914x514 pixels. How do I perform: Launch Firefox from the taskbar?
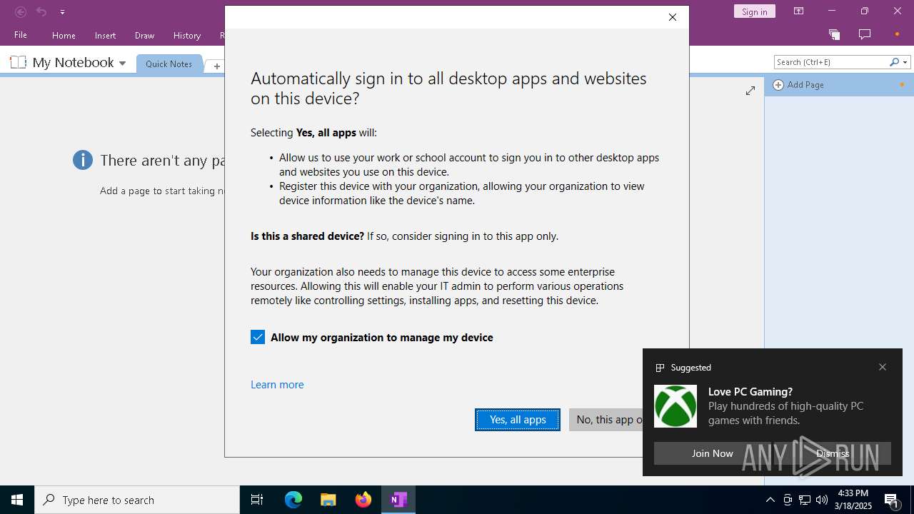point(363,500)
